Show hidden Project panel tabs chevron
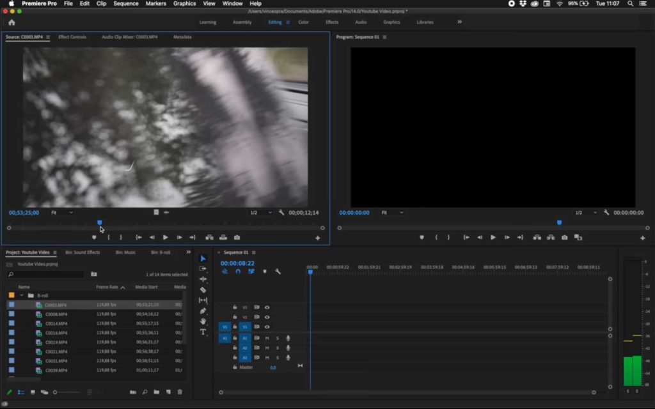The image size is (655, 409). 189,252
